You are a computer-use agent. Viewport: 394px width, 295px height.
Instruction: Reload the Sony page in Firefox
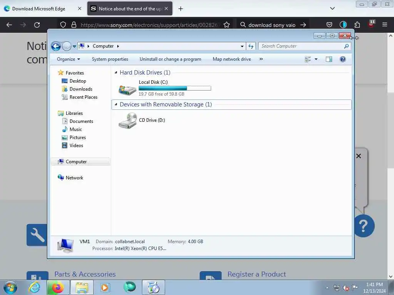(x=37, y=25)
